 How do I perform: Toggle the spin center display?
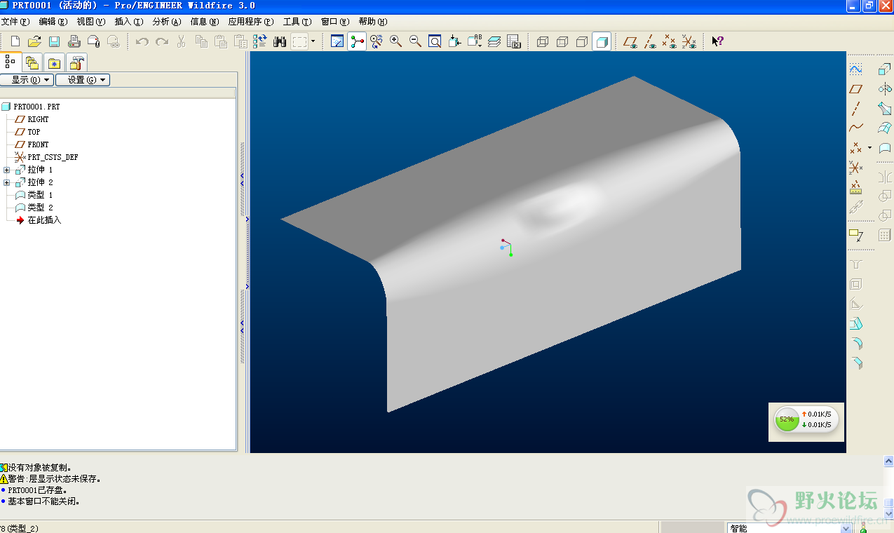[357, 41]
